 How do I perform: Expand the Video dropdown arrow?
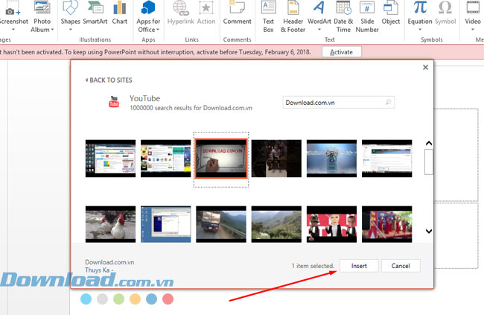pyautogui.click(x=473, y=30)
